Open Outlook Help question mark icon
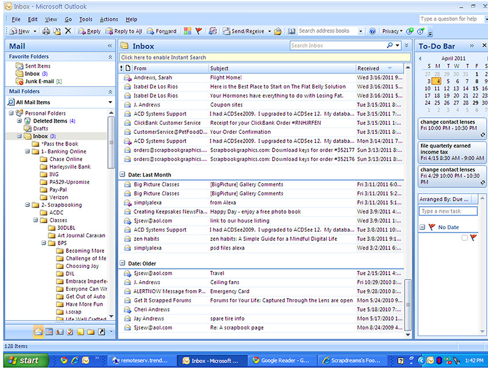Screen dimensions: 488x373 (372, 31)
